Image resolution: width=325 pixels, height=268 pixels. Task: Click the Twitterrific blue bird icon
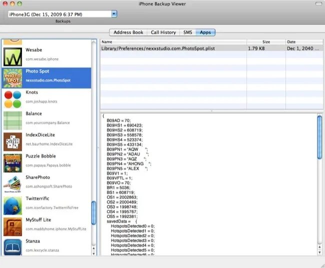[12, 205]
